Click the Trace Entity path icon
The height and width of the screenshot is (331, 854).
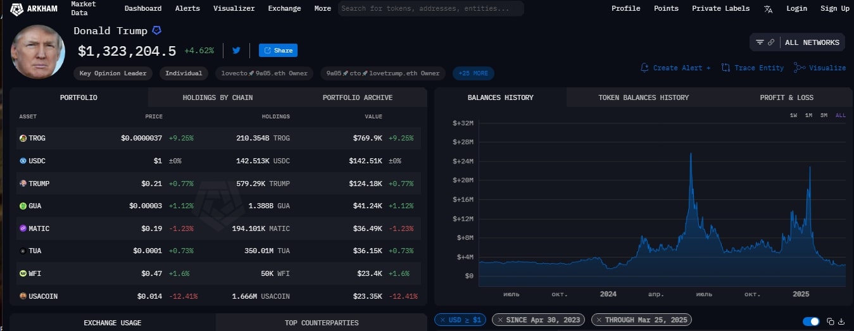tap(725, 68)
